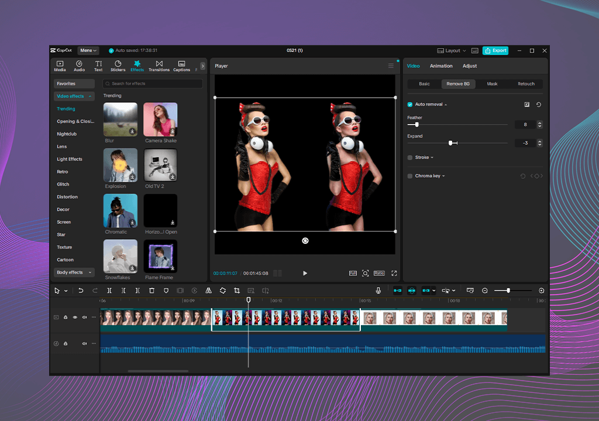599x421 pixels.
Task: Open the Audio panel
Action: tap(79, 66)
